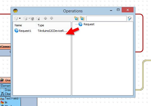The width and height of the screenshot is (151, 106).
Task: Click the add operation toolbar icon
Action: [16, 18]
